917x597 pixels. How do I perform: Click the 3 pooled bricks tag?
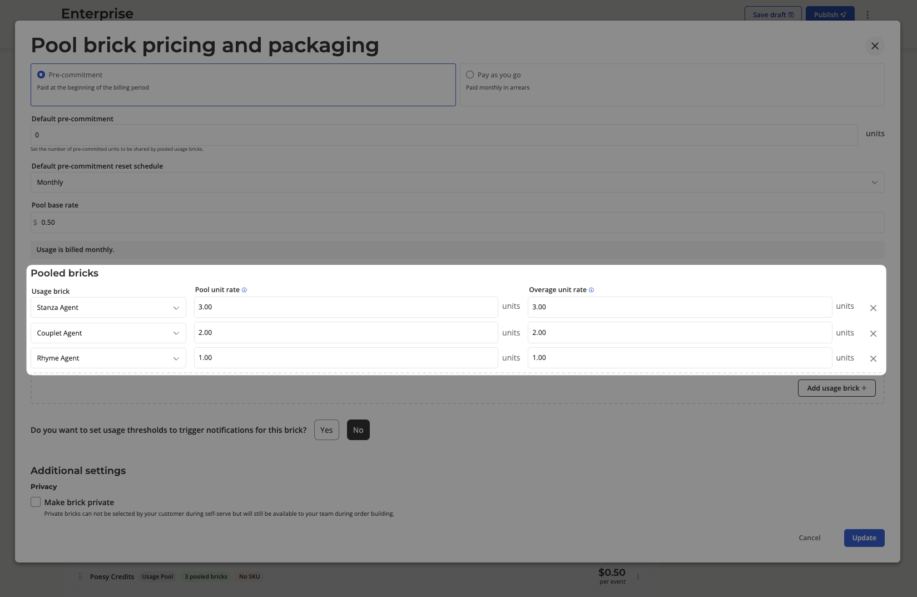(x=206, y=576)
